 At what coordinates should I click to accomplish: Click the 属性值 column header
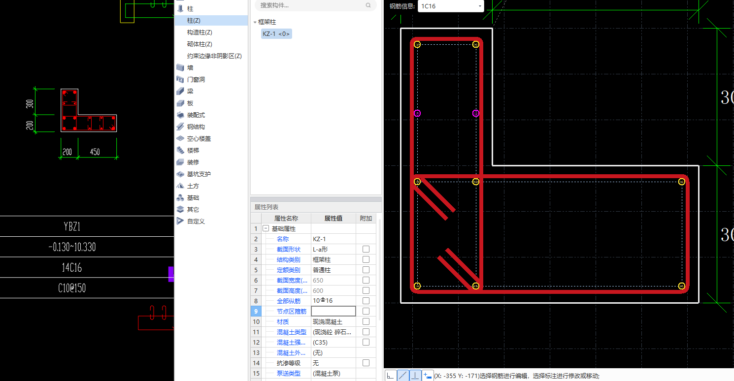coord(334,218)
